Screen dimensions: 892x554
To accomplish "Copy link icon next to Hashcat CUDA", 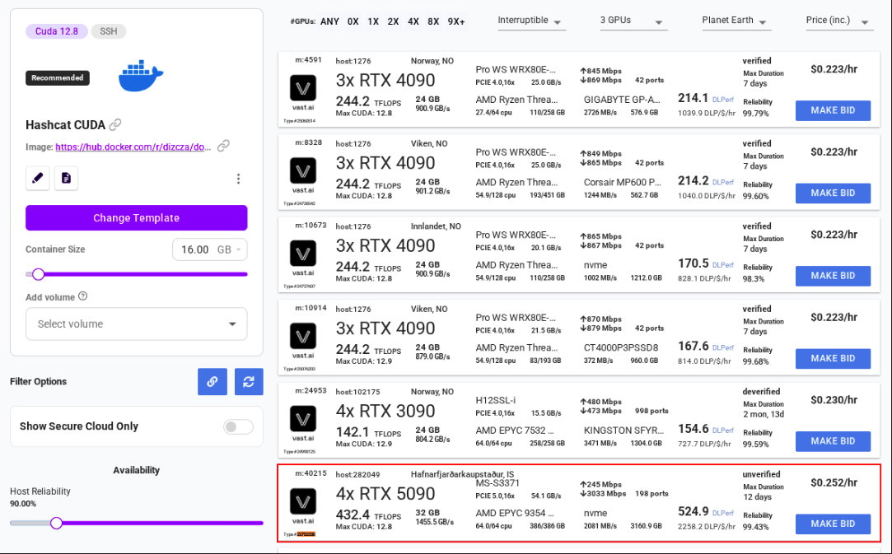I will 115,124.
